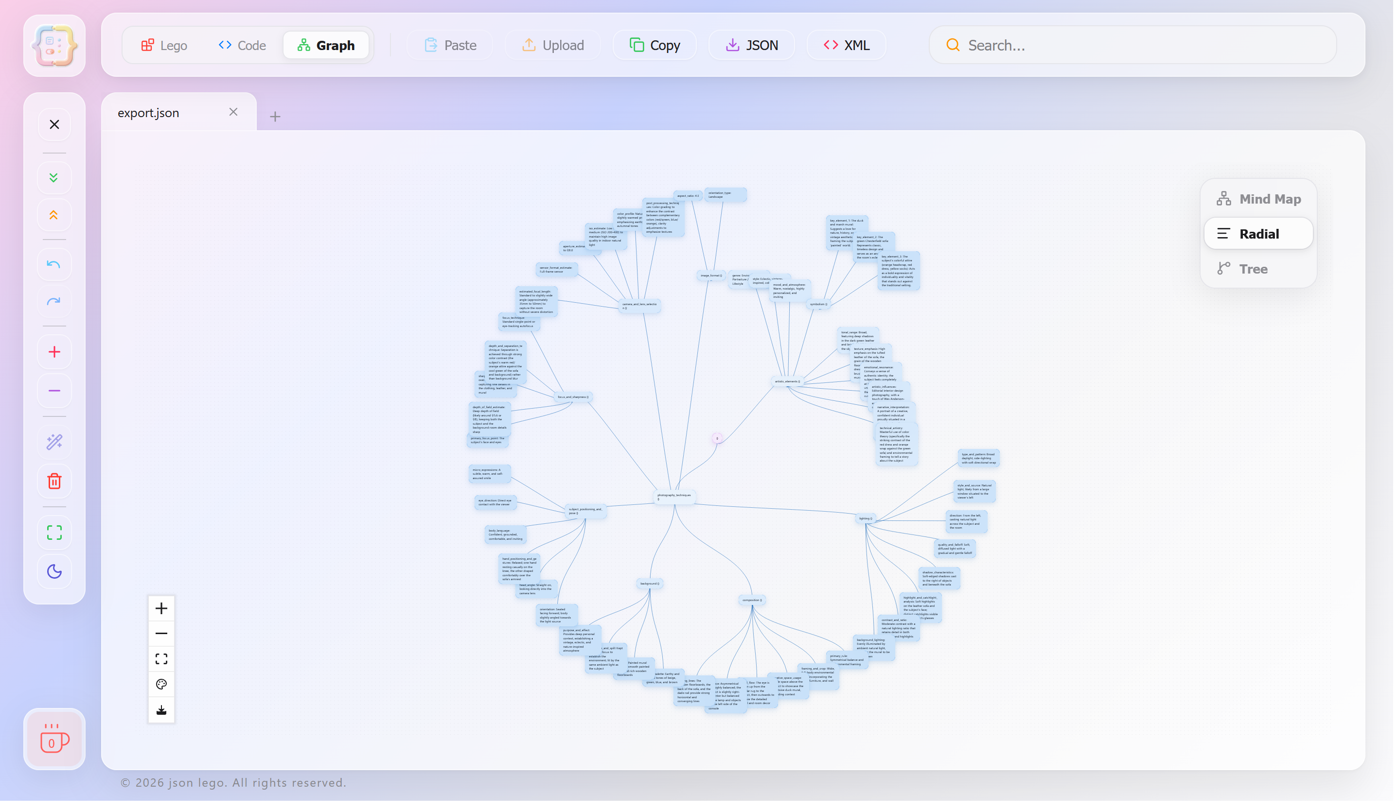Add a new tab with plus icon

click(x=276, y=117)
